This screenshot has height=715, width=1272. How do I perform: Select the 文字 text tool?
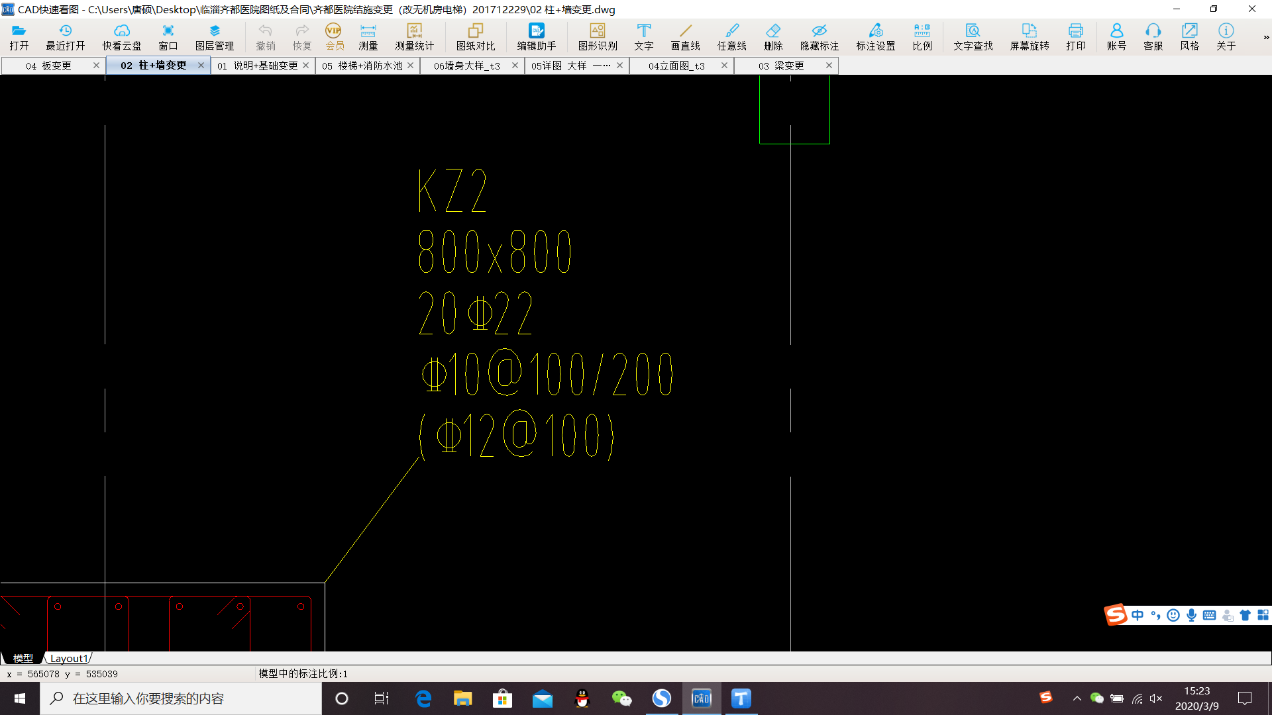click(644, 37)
